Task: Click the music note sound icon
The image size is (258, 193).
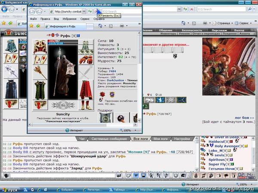Action: tap(166, 175)
